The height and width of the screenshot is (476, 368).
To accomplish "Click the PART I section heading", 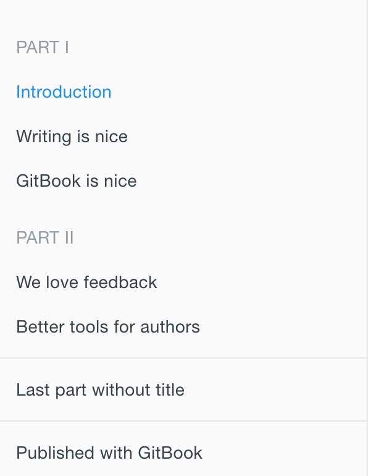I will point(43,48).
